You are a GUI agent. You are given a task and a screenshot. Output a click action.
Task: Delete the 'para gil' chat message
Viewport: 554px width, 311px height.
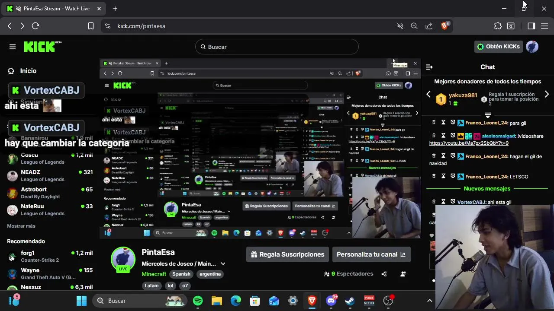click(434, 123)
